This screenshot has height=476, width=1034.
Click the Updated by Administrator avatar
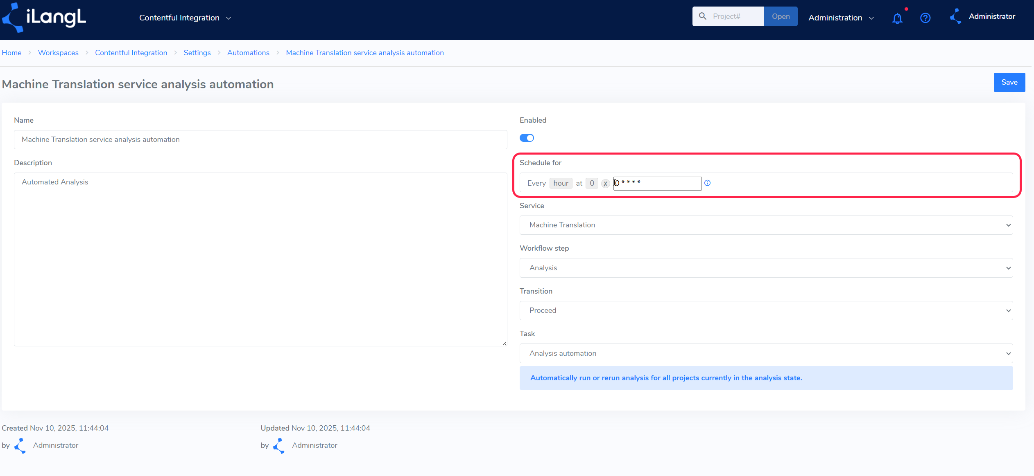(x=279, y=445)
